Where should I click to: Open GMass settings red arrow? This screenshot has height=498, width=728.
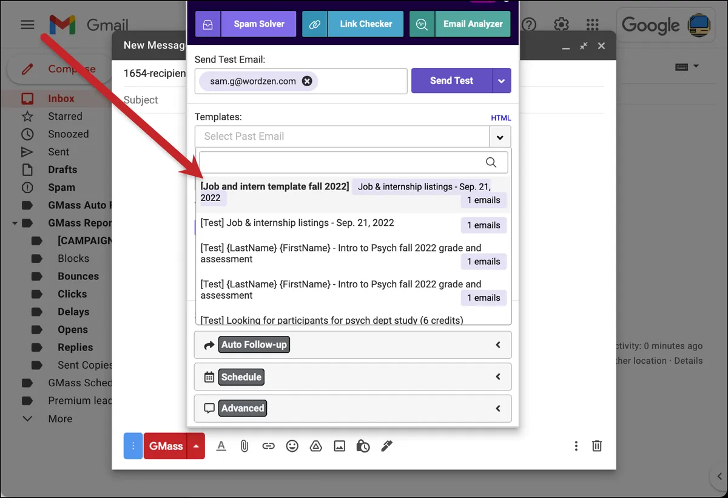pyautogui.click(x=196, y=446)
